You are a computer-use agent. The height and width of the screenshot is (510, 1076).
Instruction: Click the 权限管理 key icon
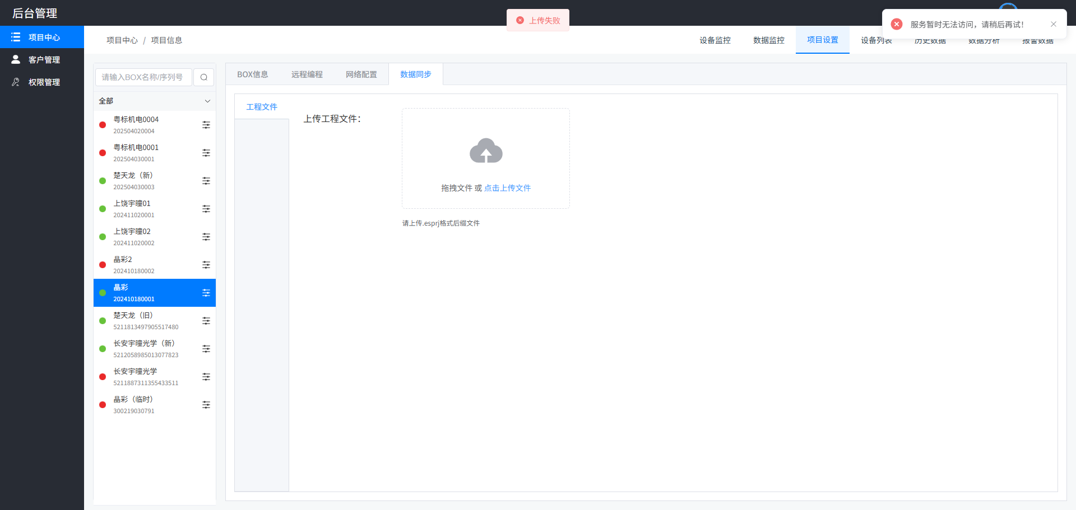pyautogui.click(x=16, y=82)
